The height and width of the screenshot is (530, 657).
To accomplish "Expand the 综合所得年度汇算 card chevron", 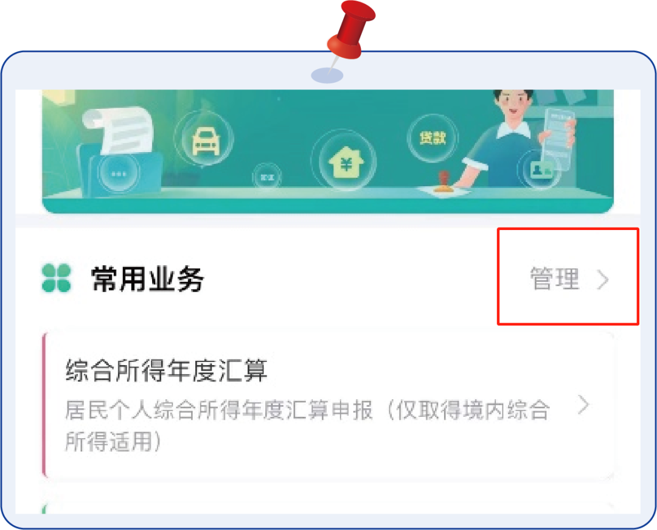I will pos(583,405).
